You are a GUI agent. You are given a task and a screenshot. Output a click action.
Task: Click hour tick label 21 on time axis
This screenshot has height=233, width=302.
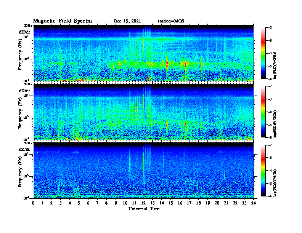226,203
